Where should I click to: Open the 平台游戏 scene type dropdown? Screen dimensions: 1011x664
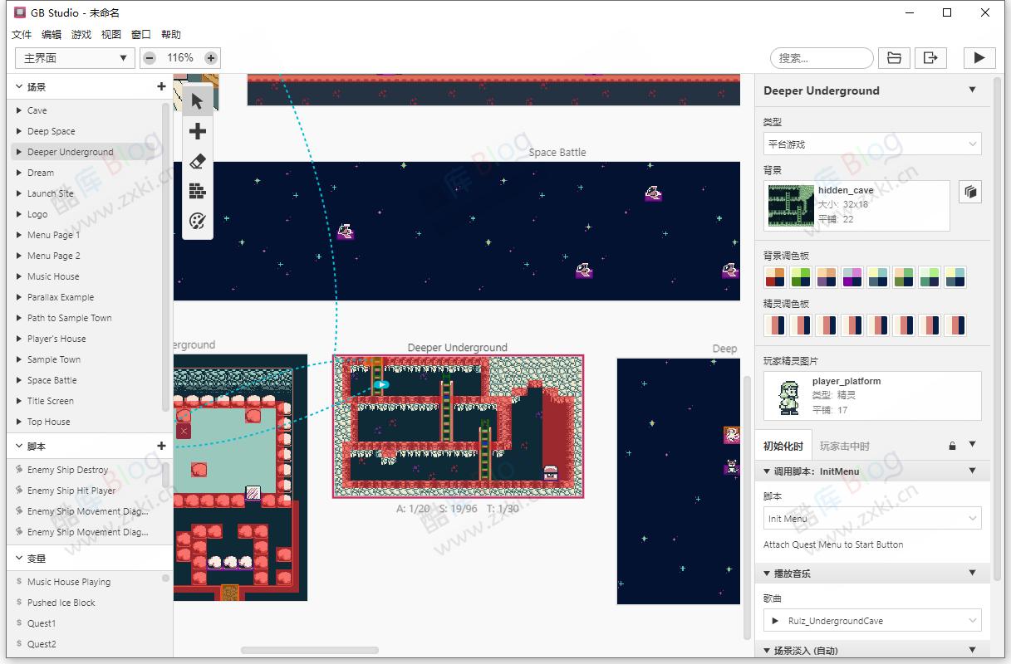coord(871,144)
